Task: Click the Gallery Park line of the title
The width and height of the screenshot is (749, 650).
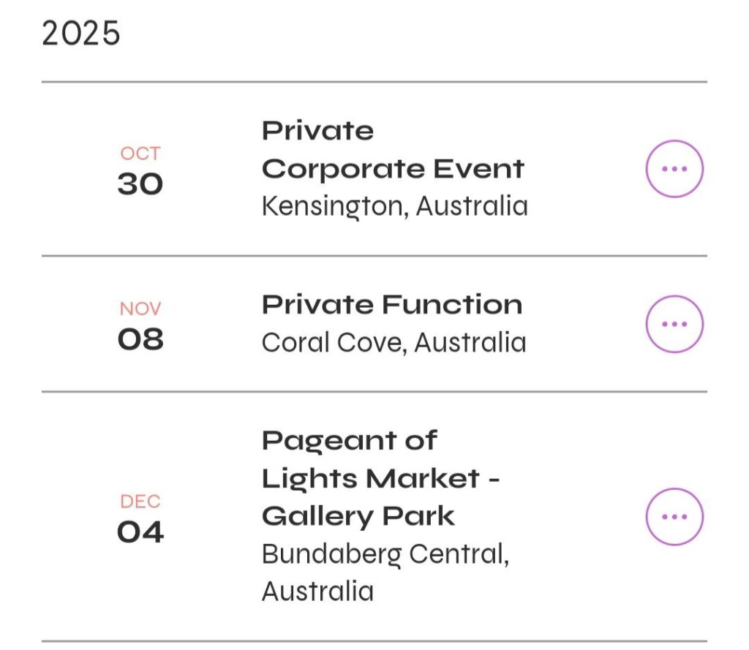Action: pos(358,516)
